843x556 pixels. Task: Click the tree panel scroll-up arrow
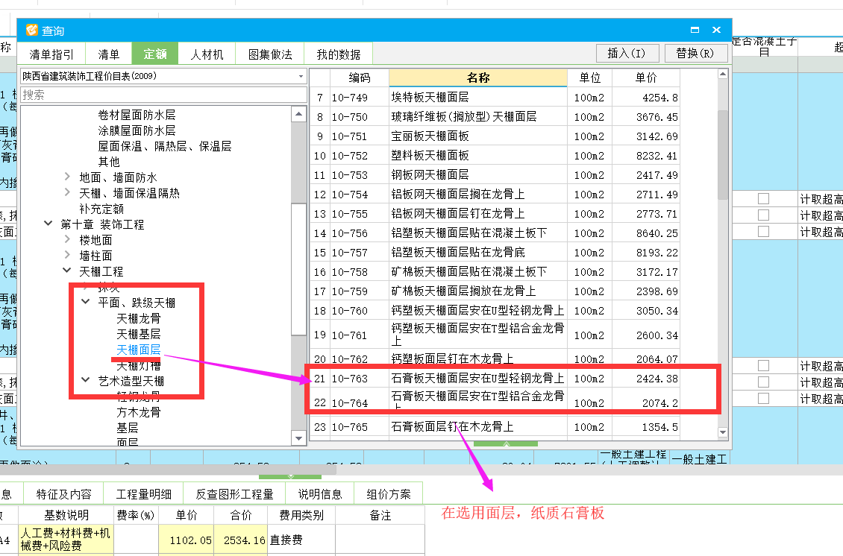pos(299,114)
